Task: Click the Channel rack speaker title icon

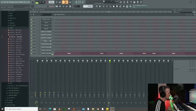Action: pyautogui.click(x=55, y=14)
